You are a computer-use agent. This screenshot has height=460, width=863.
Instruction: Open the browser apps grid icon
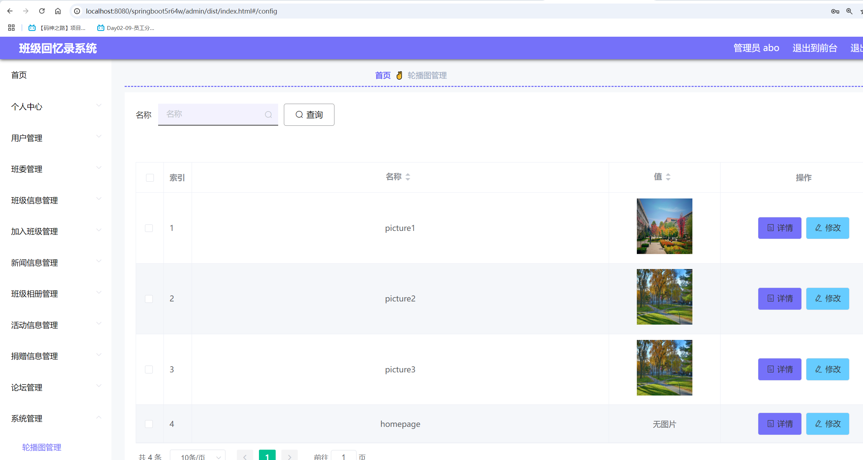11,28
